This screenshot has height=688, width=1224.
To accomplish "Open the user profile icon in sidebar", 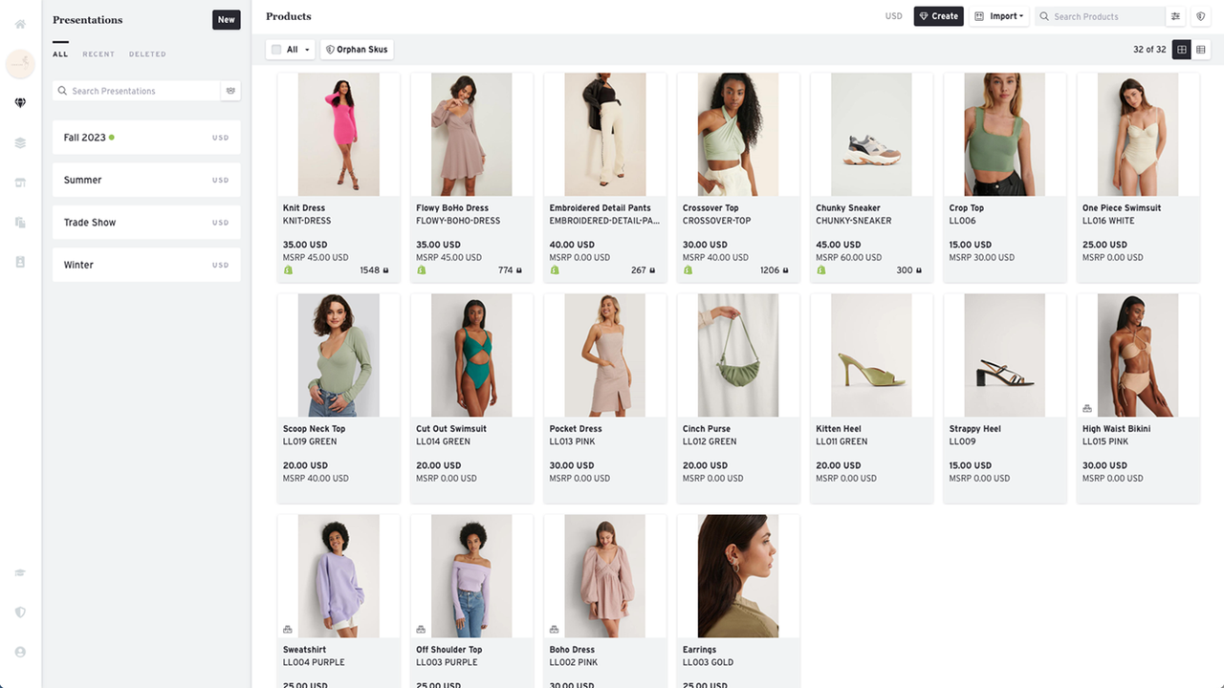I will [x=20, y=652].
